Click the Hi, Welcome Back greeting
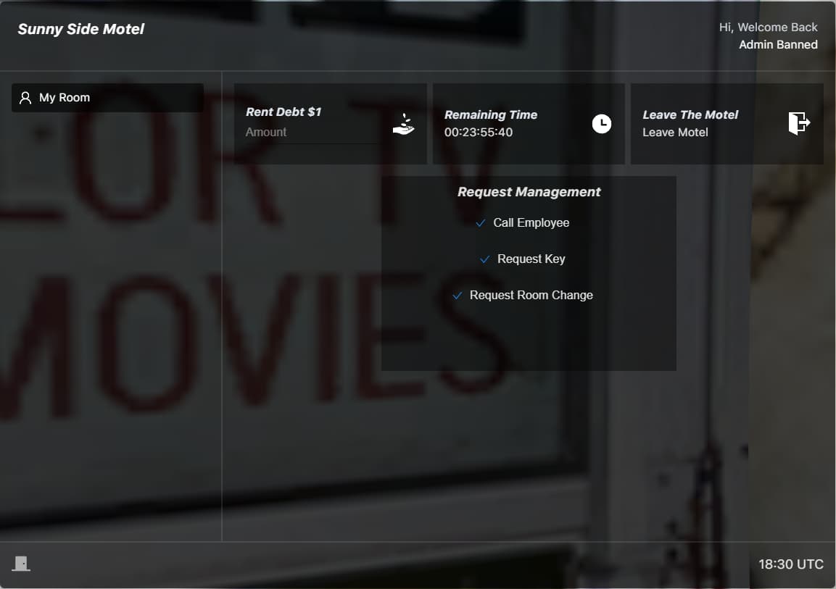Image resolution: width=836 pixels, height=589 pixels. pyautogui.click(x=768, y=27)
